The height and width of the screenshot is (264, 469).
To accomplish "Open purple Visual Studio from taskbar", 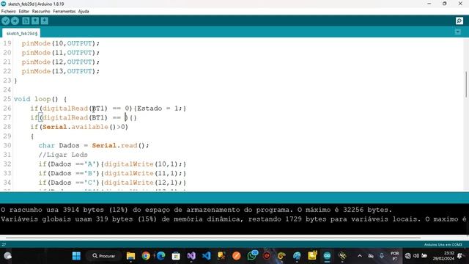I will click(x=191, y=256).
